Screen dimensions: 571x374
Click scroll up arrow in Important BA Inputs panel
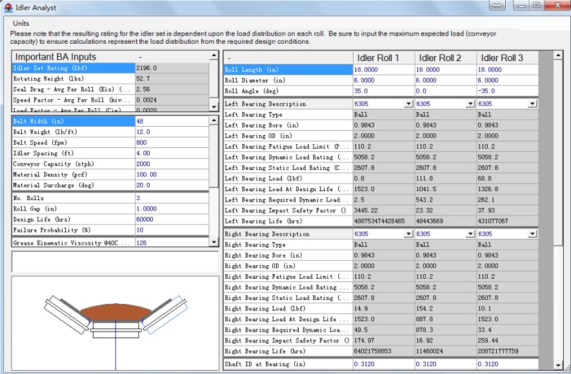pyautogui.click(x=214, y=55)
